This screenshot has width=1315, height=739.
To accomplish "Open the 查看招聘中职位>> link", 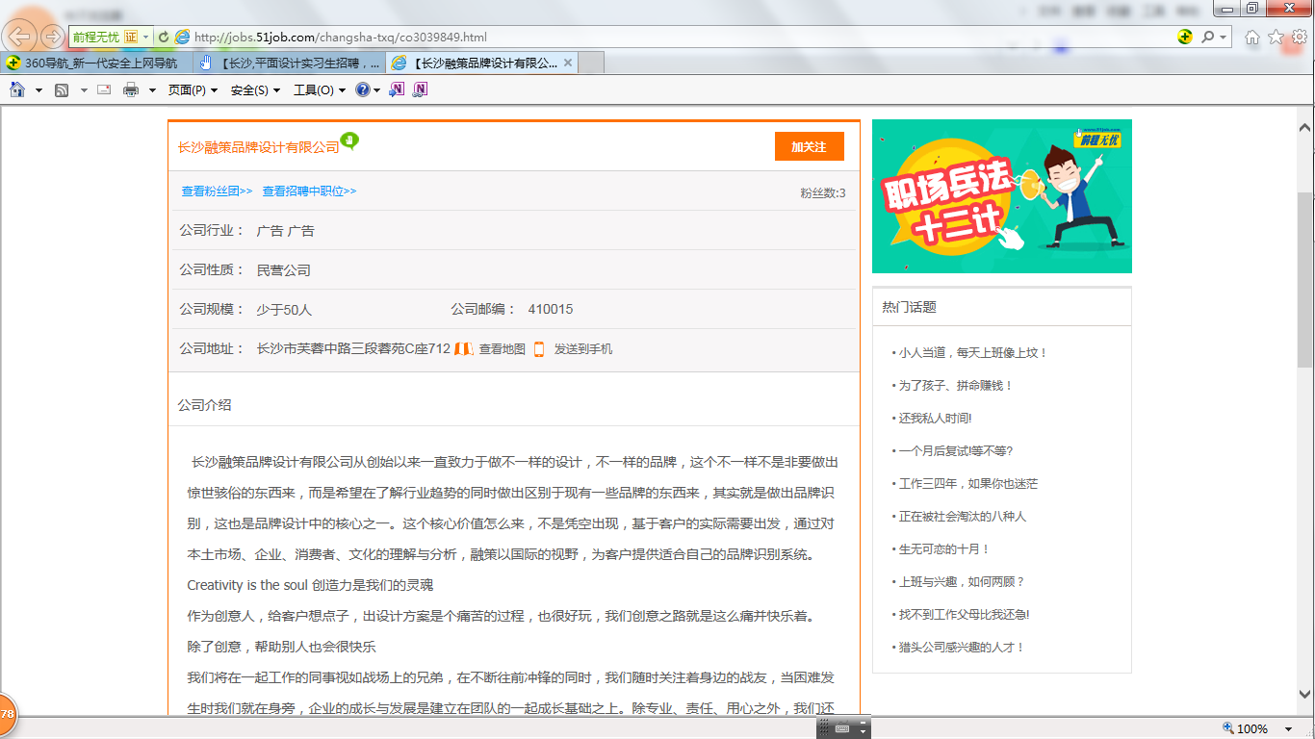I will [x=309, y=191].
